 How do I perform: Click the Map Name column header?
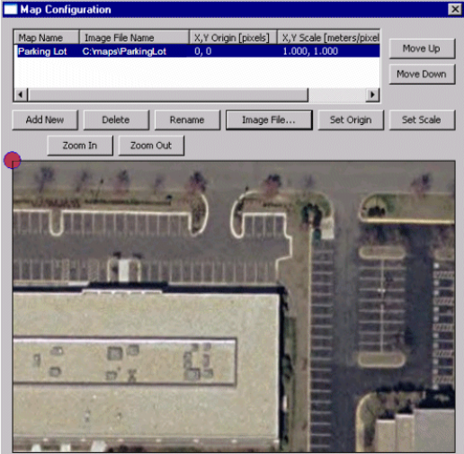(x=47, y=38)
